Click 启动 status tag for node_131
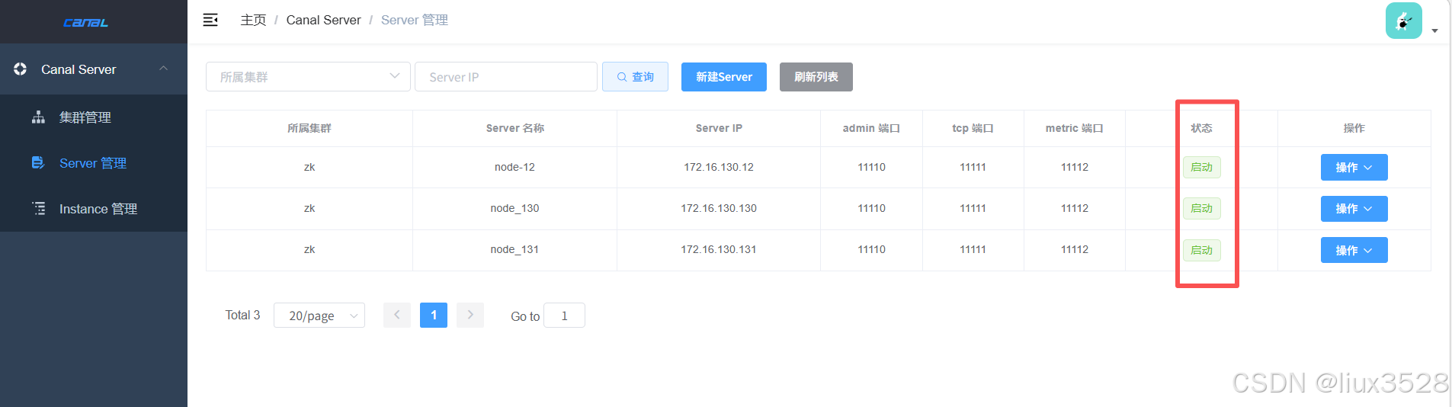The height and width of the screenshot is (407, 1452). coord(1201,250)
